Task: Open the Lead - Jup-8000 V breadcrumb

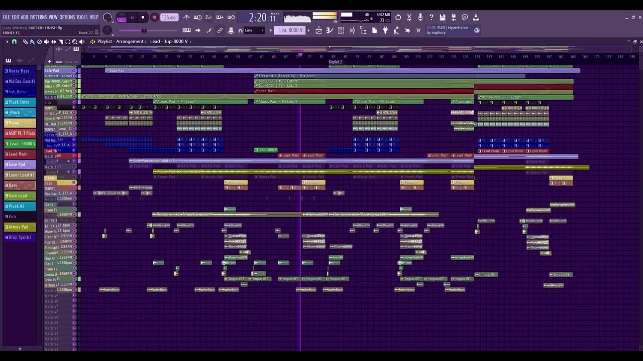Action: pyautogui.click(x=169, y=42)
